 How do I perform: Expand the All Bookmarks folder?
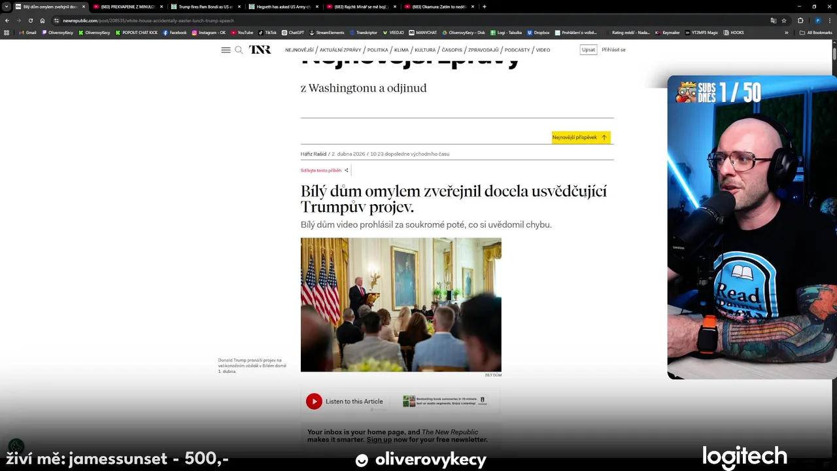(x=816, y=32)
